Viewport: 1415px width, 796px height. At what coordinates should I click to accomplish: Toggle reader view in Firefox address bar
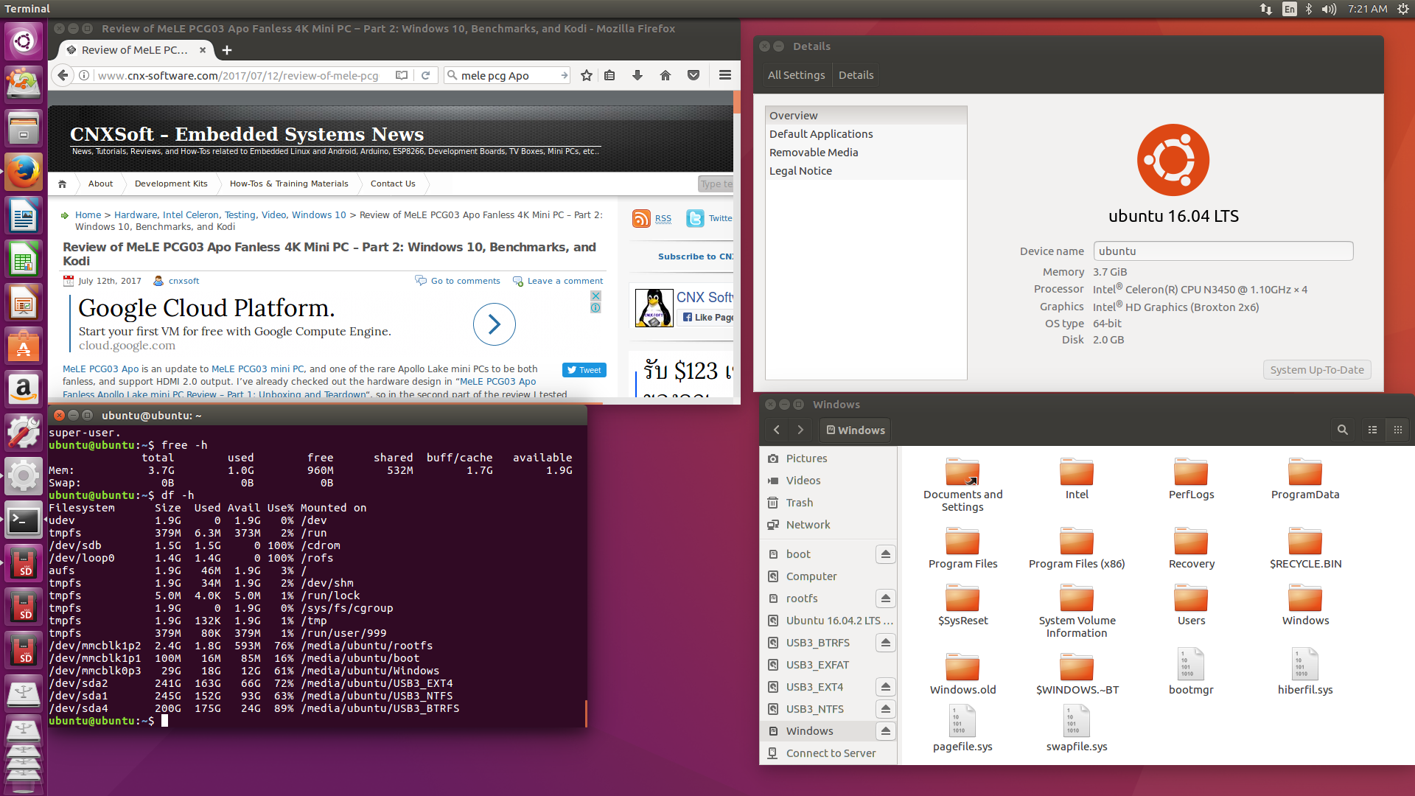tap(402, 75)
